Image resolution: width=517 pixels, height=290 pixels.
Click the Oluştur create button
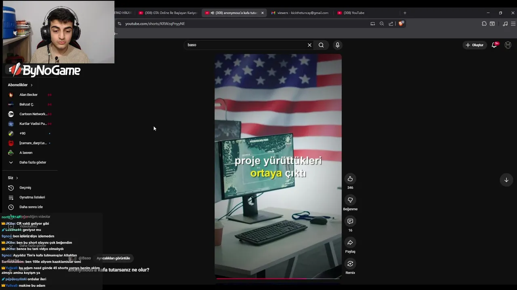(x=474, y=45)
